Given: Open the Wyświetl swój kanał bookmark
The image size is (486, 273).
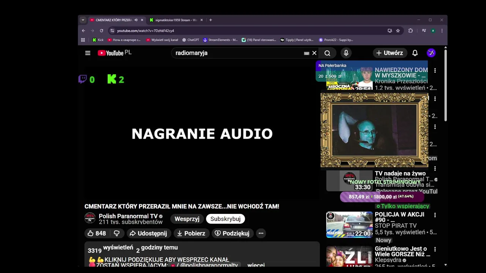Looking at the screenshot, I should click(162, 40).
